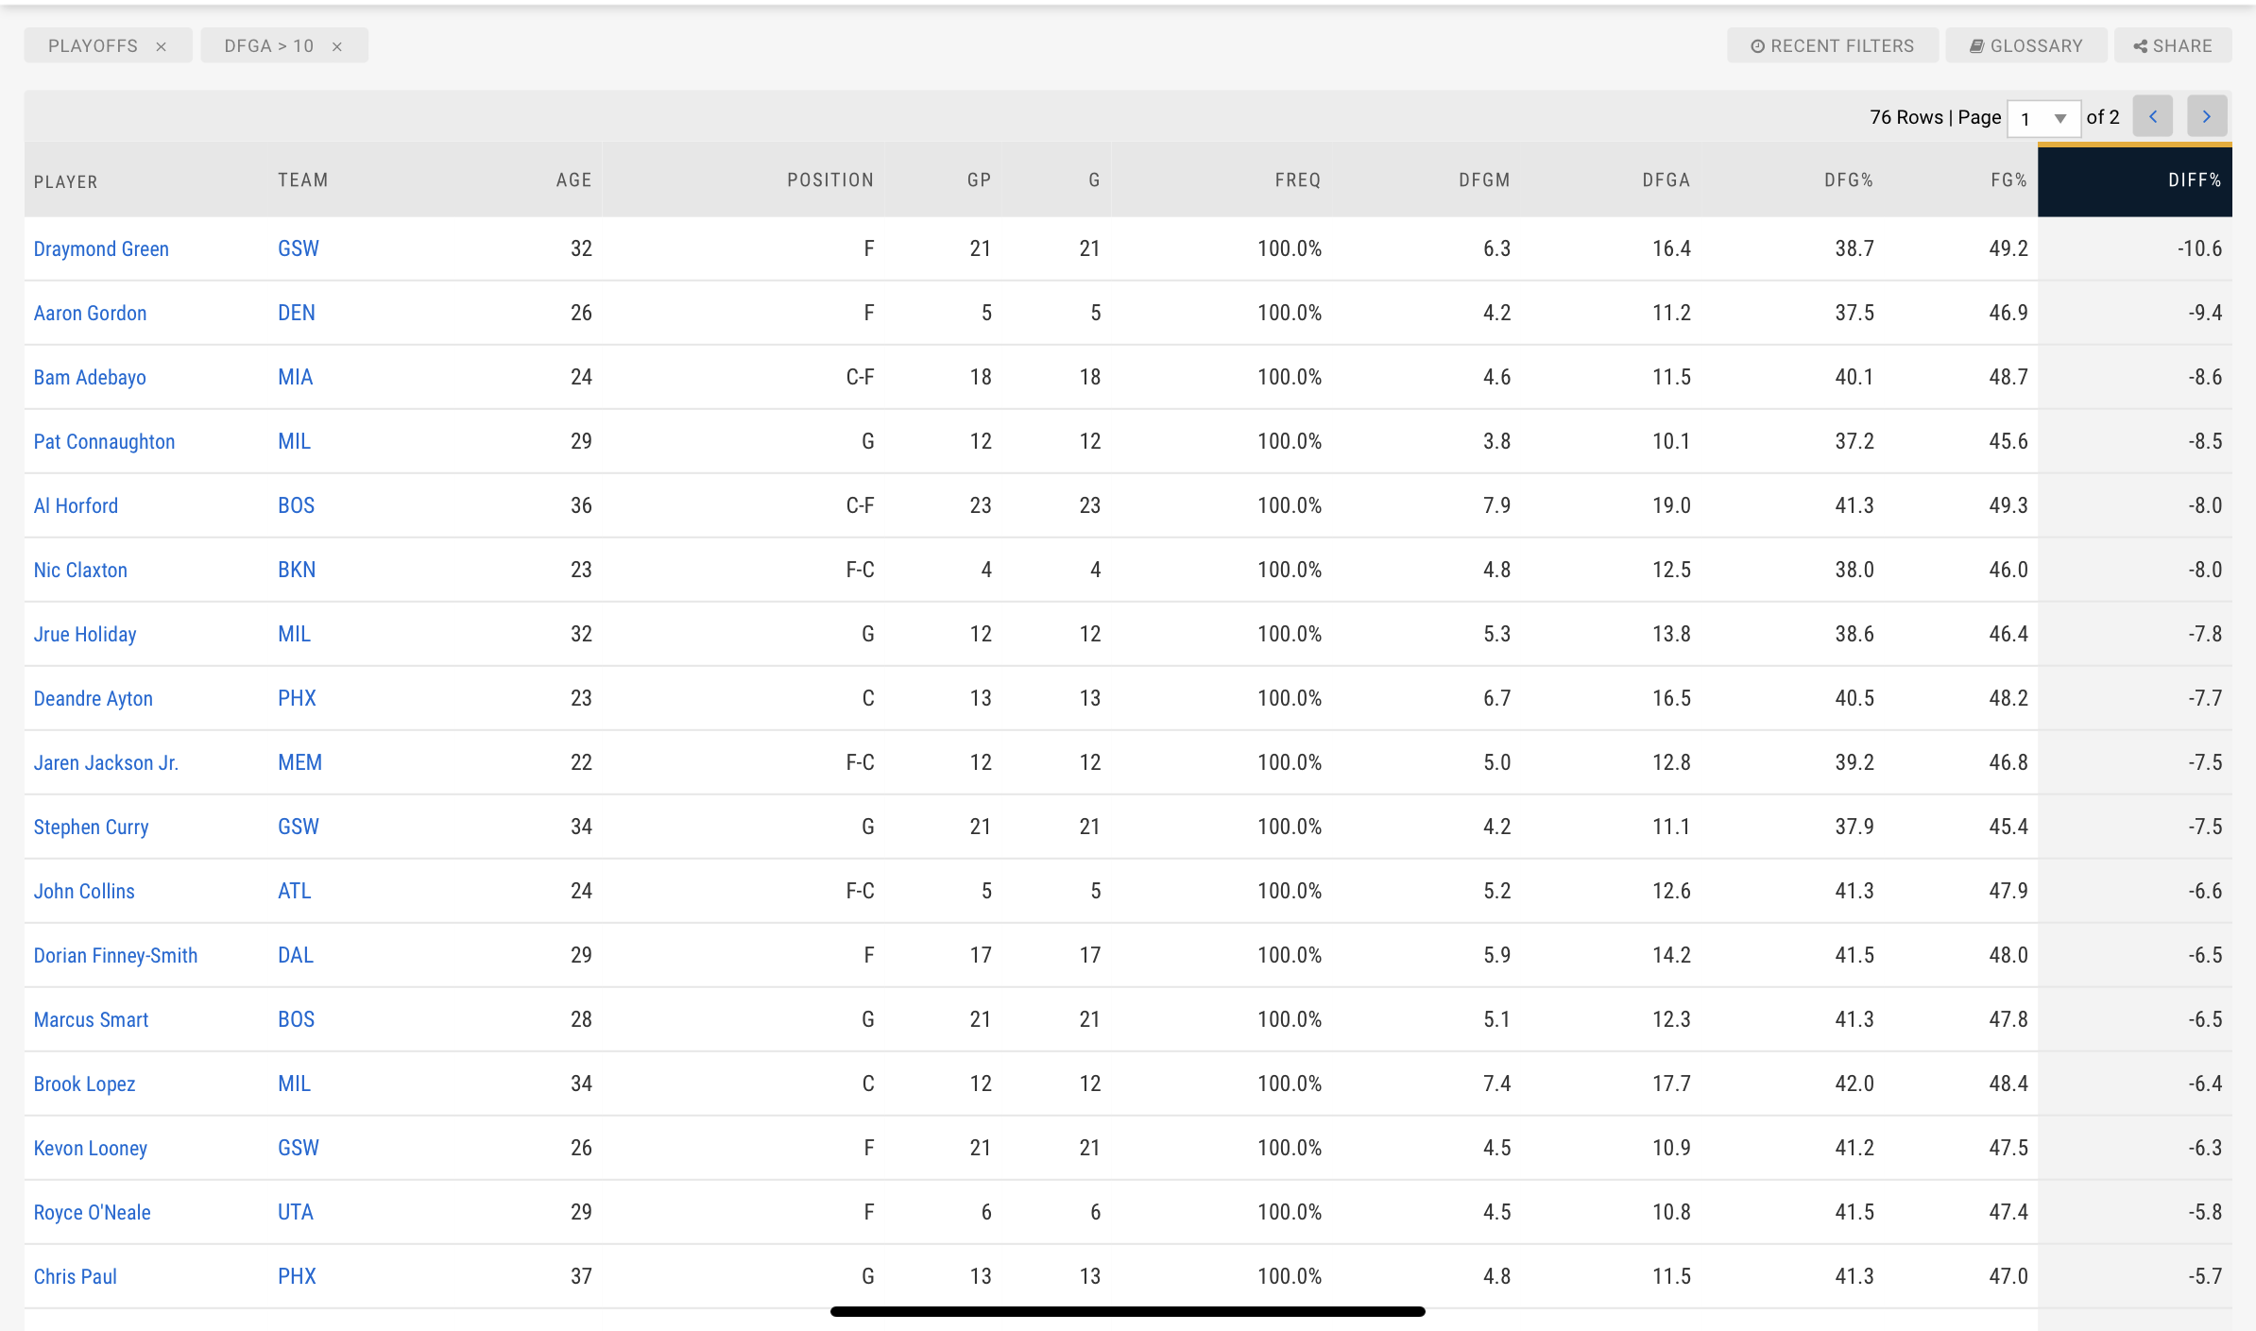The width and height of the screenshot is (2256, 1331).
Task: Expand the page number dropdown
Action: point(2043,118)
